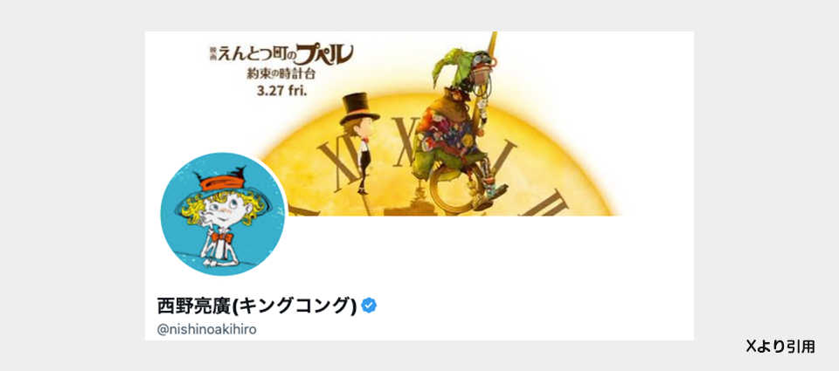Click the Xより引用 caption text
The width and height of the screenshot is (839, 371).
[780, 347]
